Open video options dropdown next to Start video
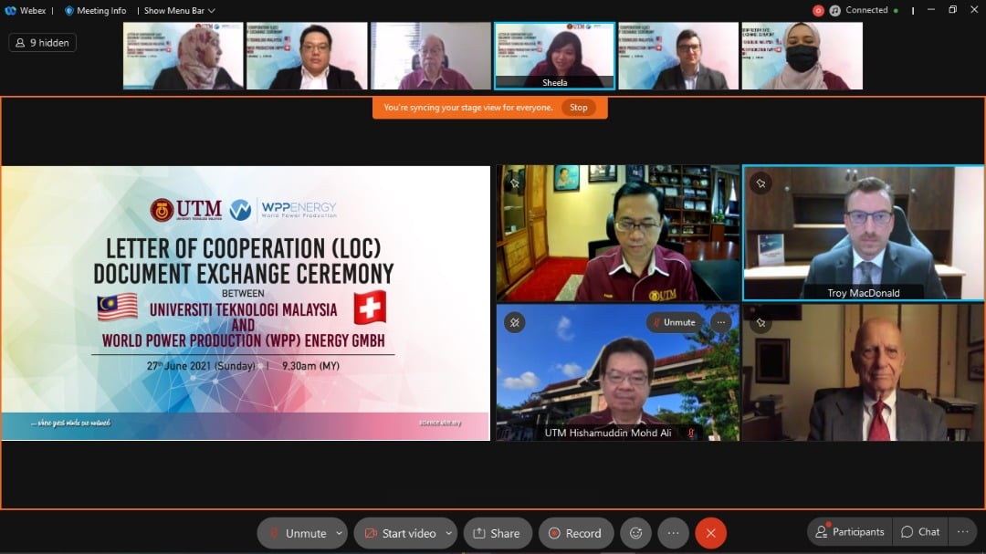The width and height of the screenshot is (986, 554). 449,533
